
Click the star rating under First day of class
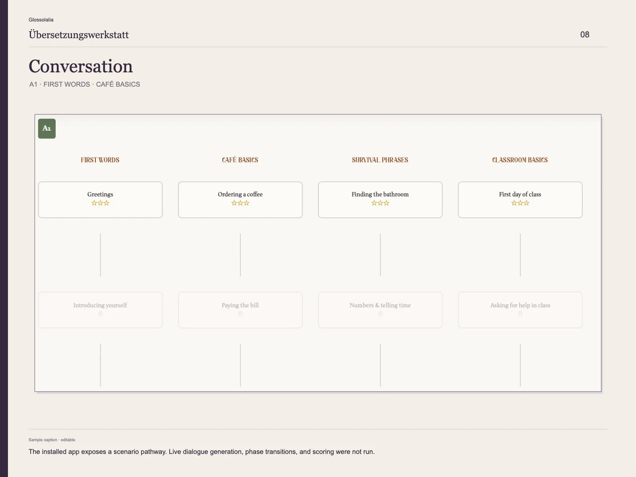(x=520, y=203)
